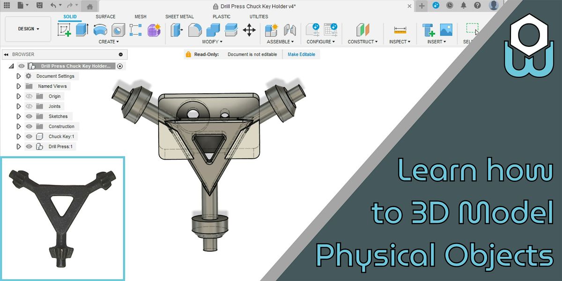Select the Create Sketch tool
Screen dimensions: 562x281
(x=64, y=30)
